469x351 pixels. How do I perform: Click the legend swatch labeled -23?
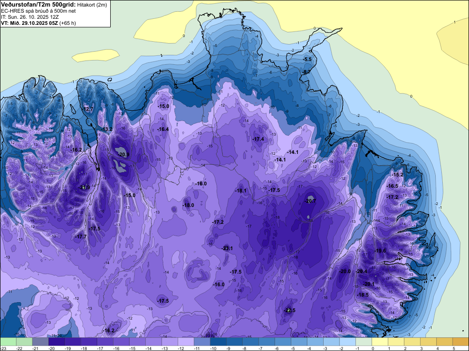(x=8, y=342)
